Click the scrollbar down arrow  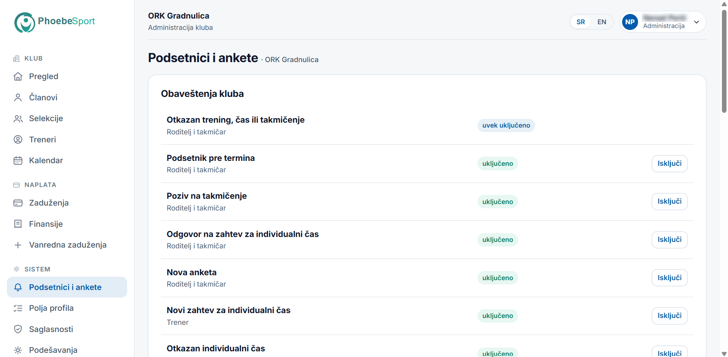[724, 354]
